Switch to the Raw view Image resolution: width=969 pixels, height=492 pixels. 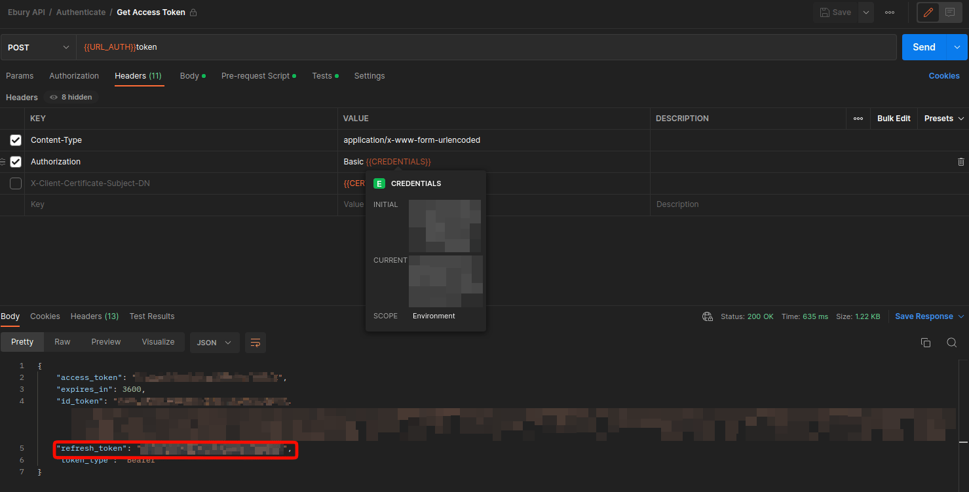[x=62, y=342]
